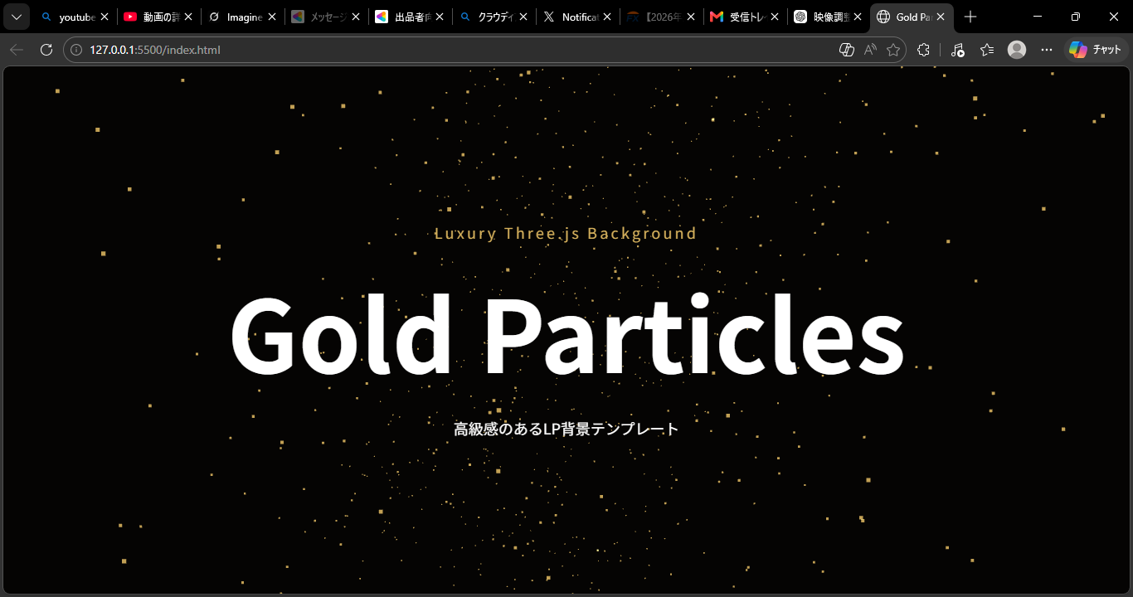Viewport: 1133px width, 597px height.
Task: Reload the page with refresh icon
Action: tap(46, 50)
